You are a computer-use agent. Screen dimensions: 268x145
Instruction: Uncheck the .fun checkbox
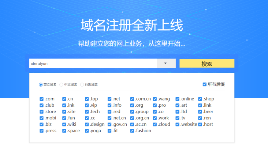(x=64, y=118)
